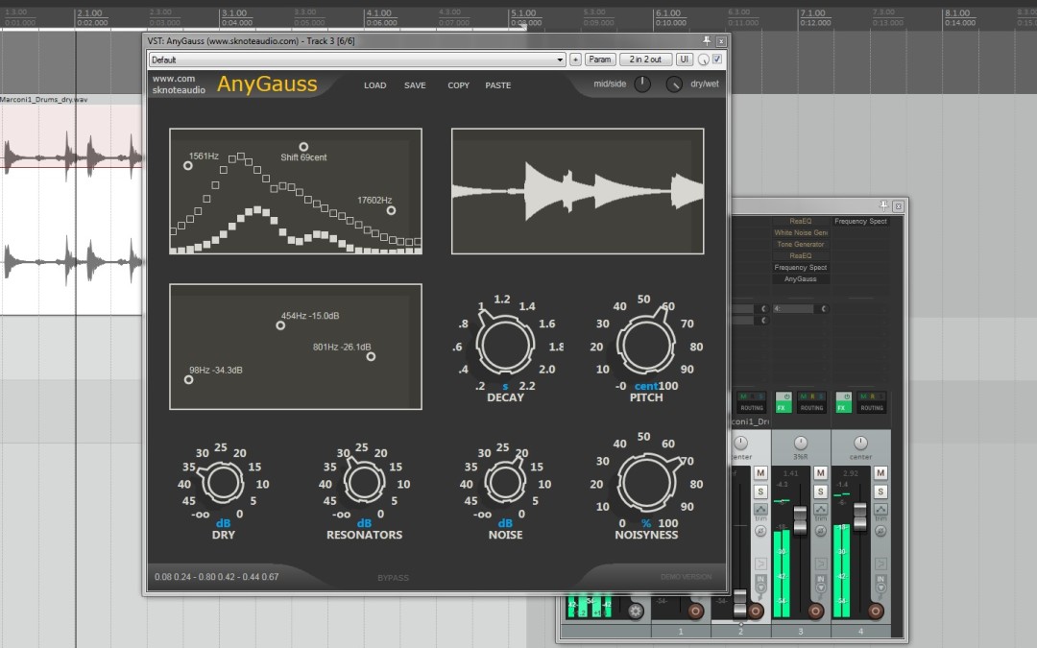Click the DECAY knob
The height and width of the screenshot is (648, 1037).
tap(505, 346)
